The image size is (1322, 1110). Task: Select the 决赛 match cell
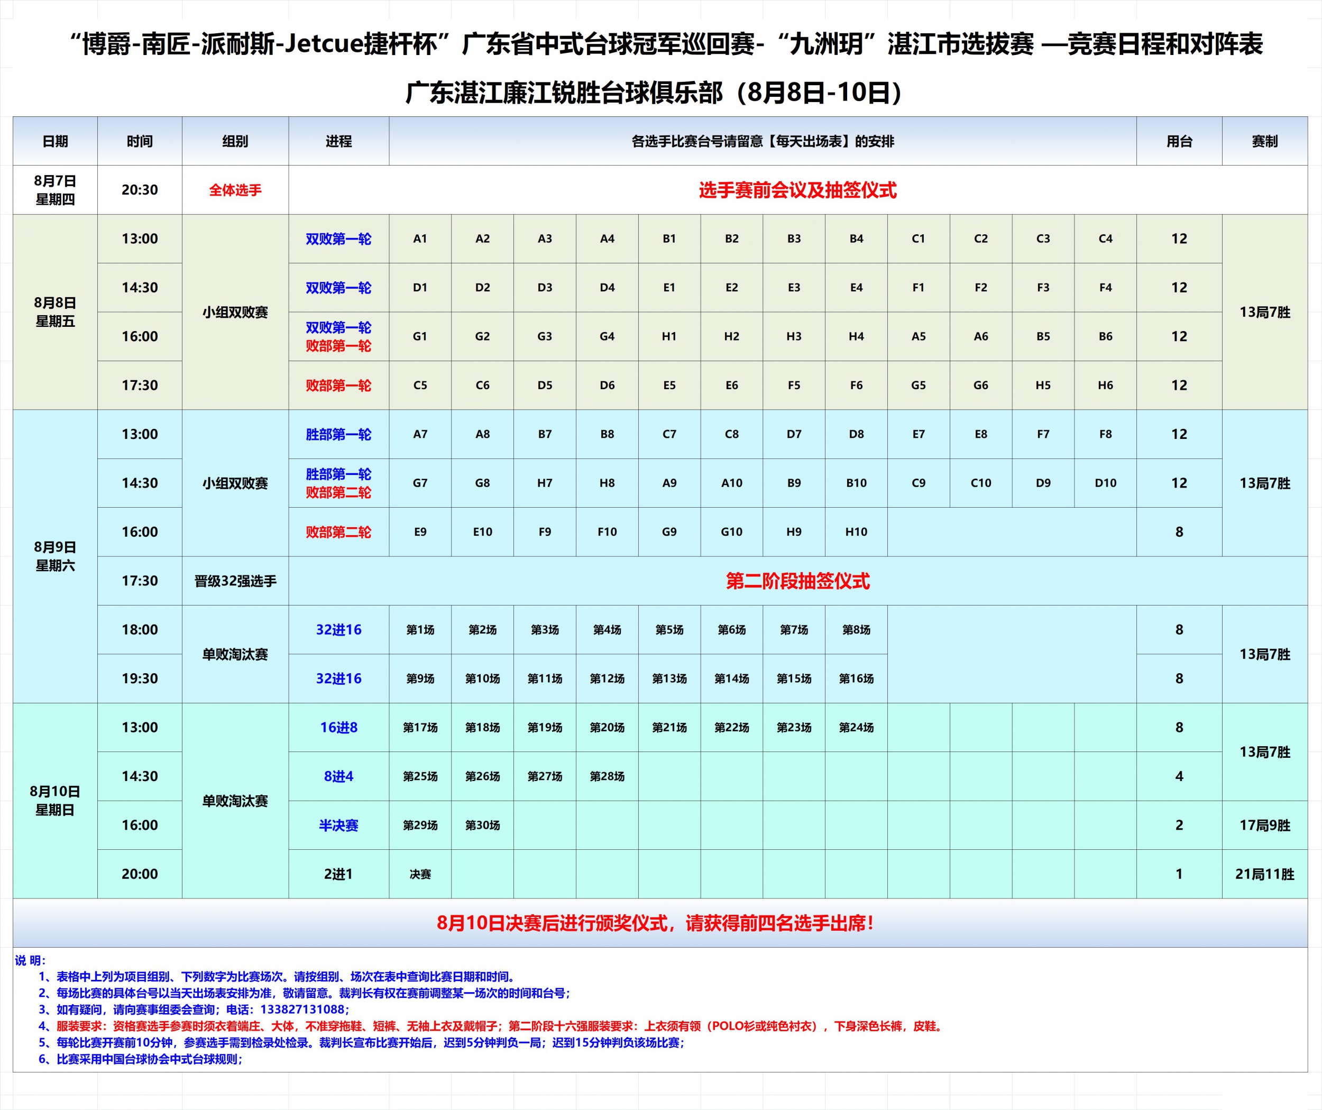point(420,874)
